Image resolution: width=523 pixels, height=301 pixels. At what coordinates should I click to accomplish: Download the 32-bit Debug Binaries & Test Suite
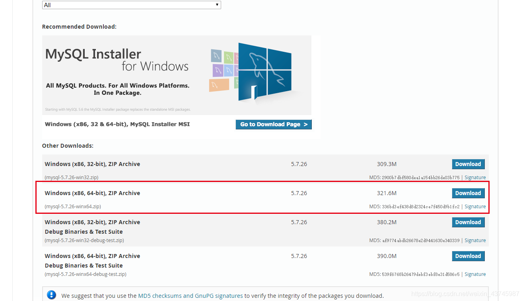coord(468,222)
